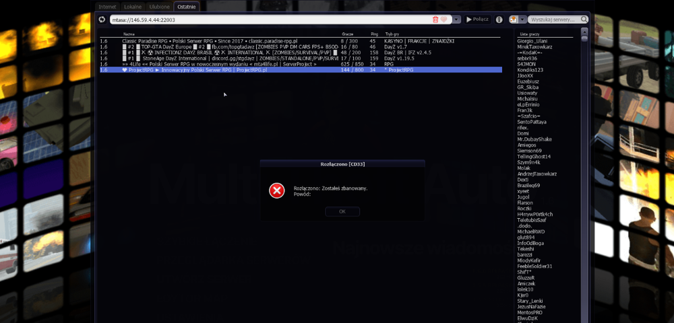Select the Classic Paradise RPG server row
The height and width of the screenshot is (323, 674).
tap(301, 41)
